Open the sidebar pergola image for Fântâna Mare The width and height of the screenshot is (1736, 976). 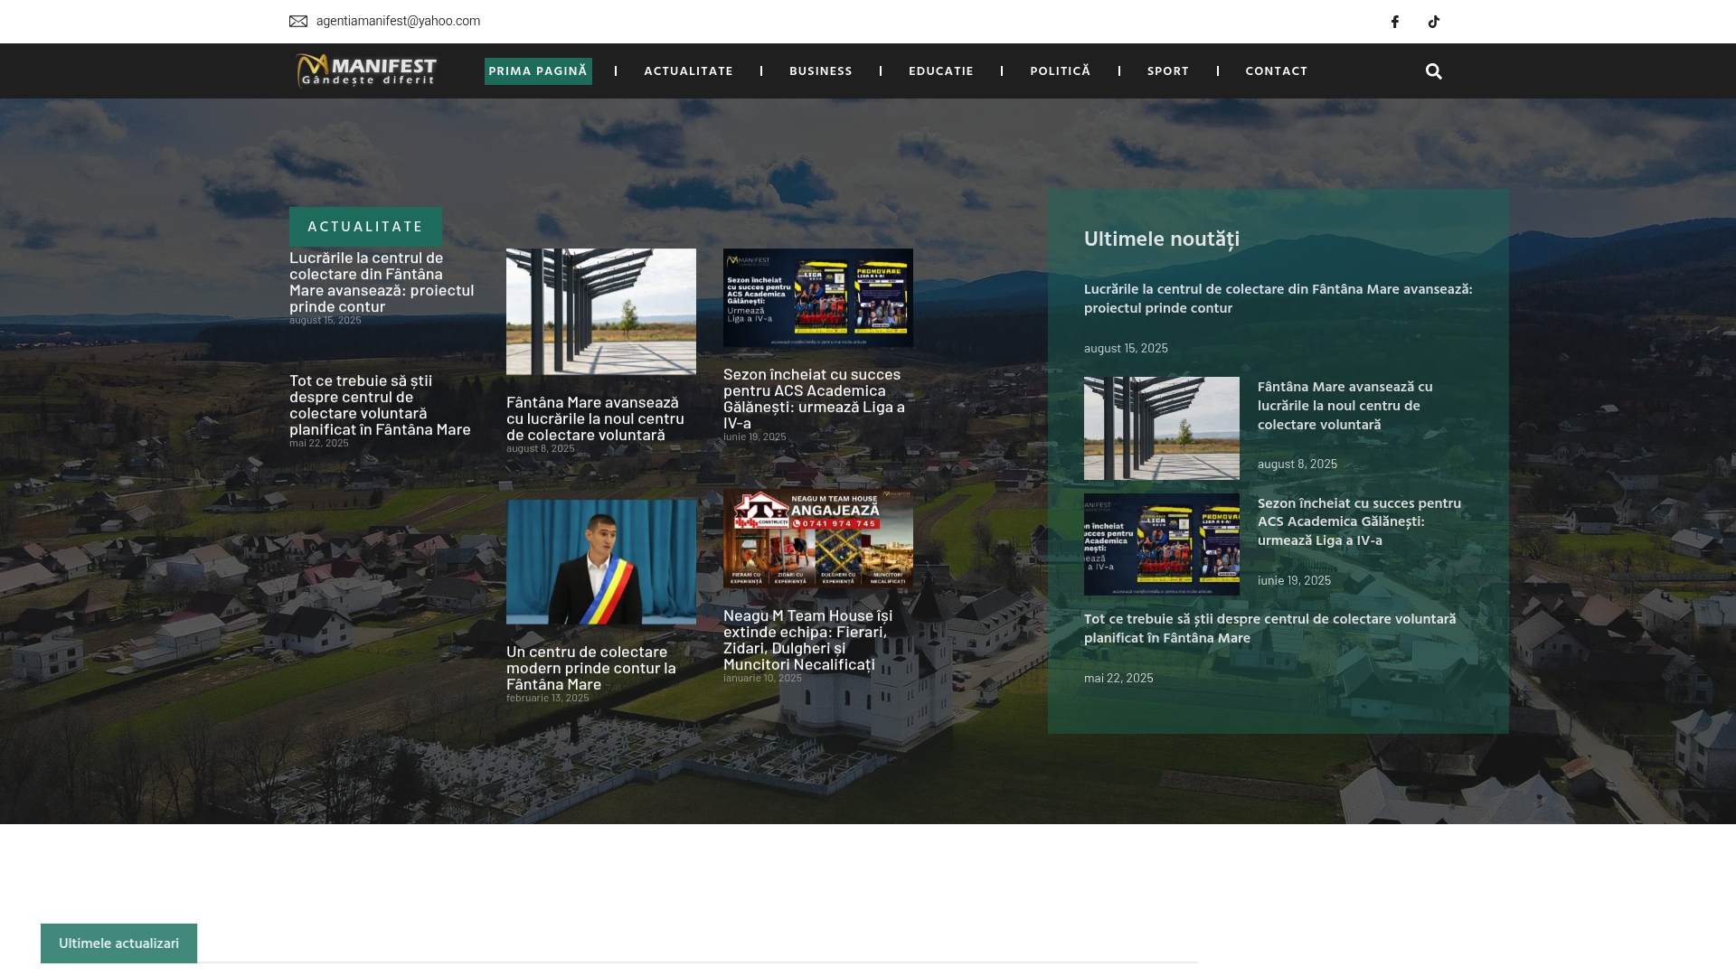(1161, 428)
